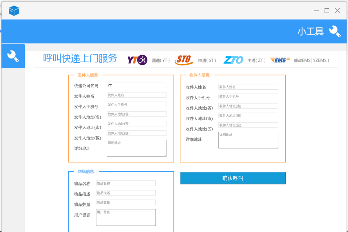Click the EMS 邮政 courier logo

[x=280, y=60]
